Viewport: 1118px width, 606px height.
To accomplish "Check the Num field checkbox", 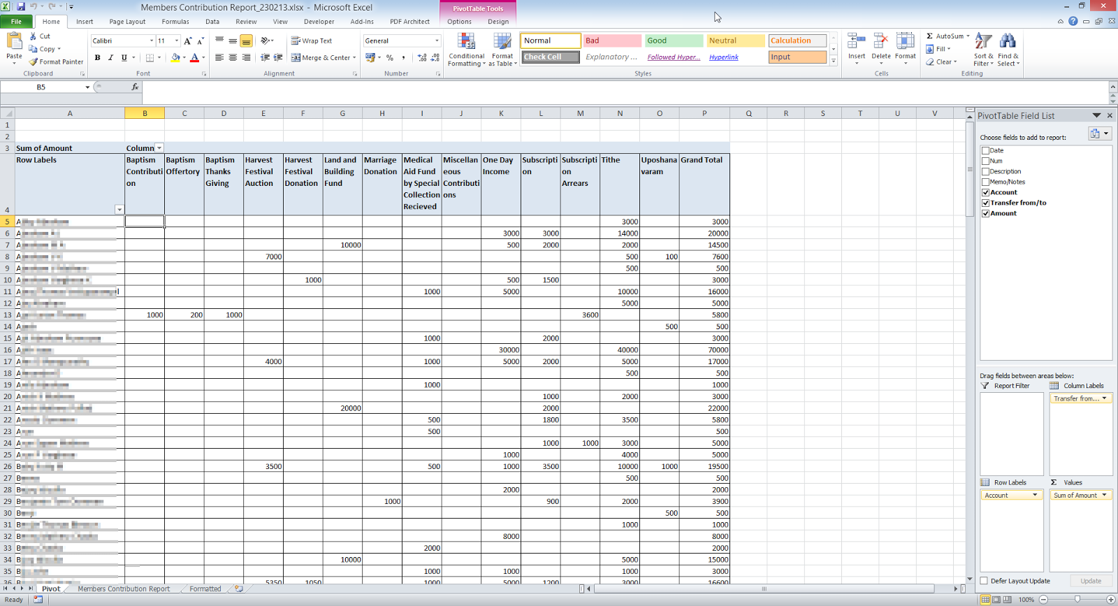I will (985, 161).
